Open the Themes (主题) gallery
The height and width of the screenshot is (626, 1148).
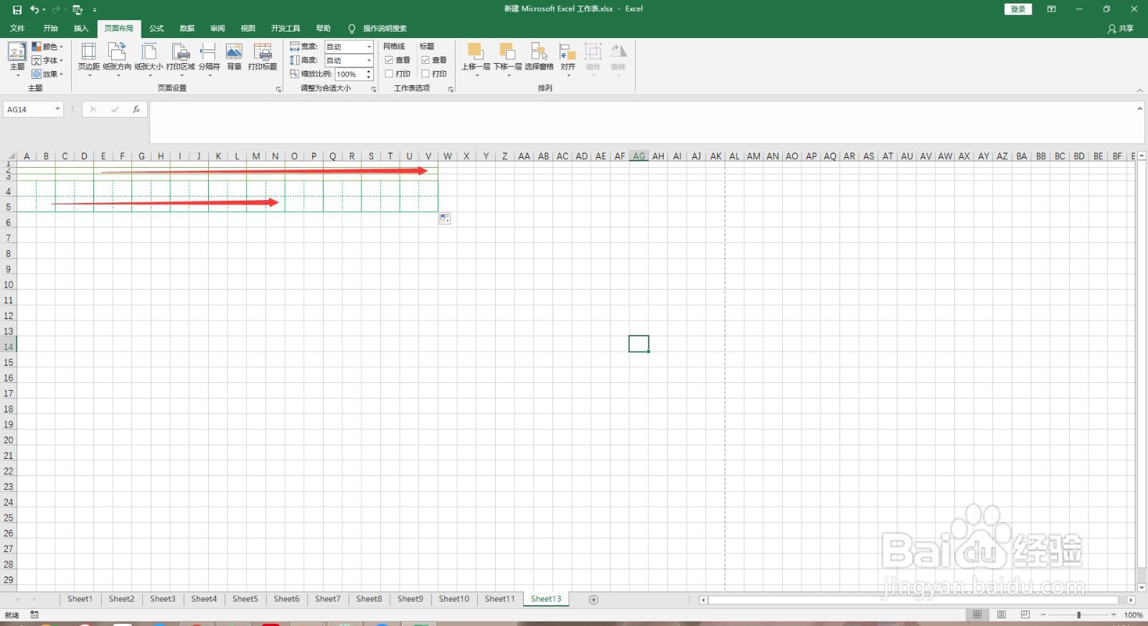point(17,60)
